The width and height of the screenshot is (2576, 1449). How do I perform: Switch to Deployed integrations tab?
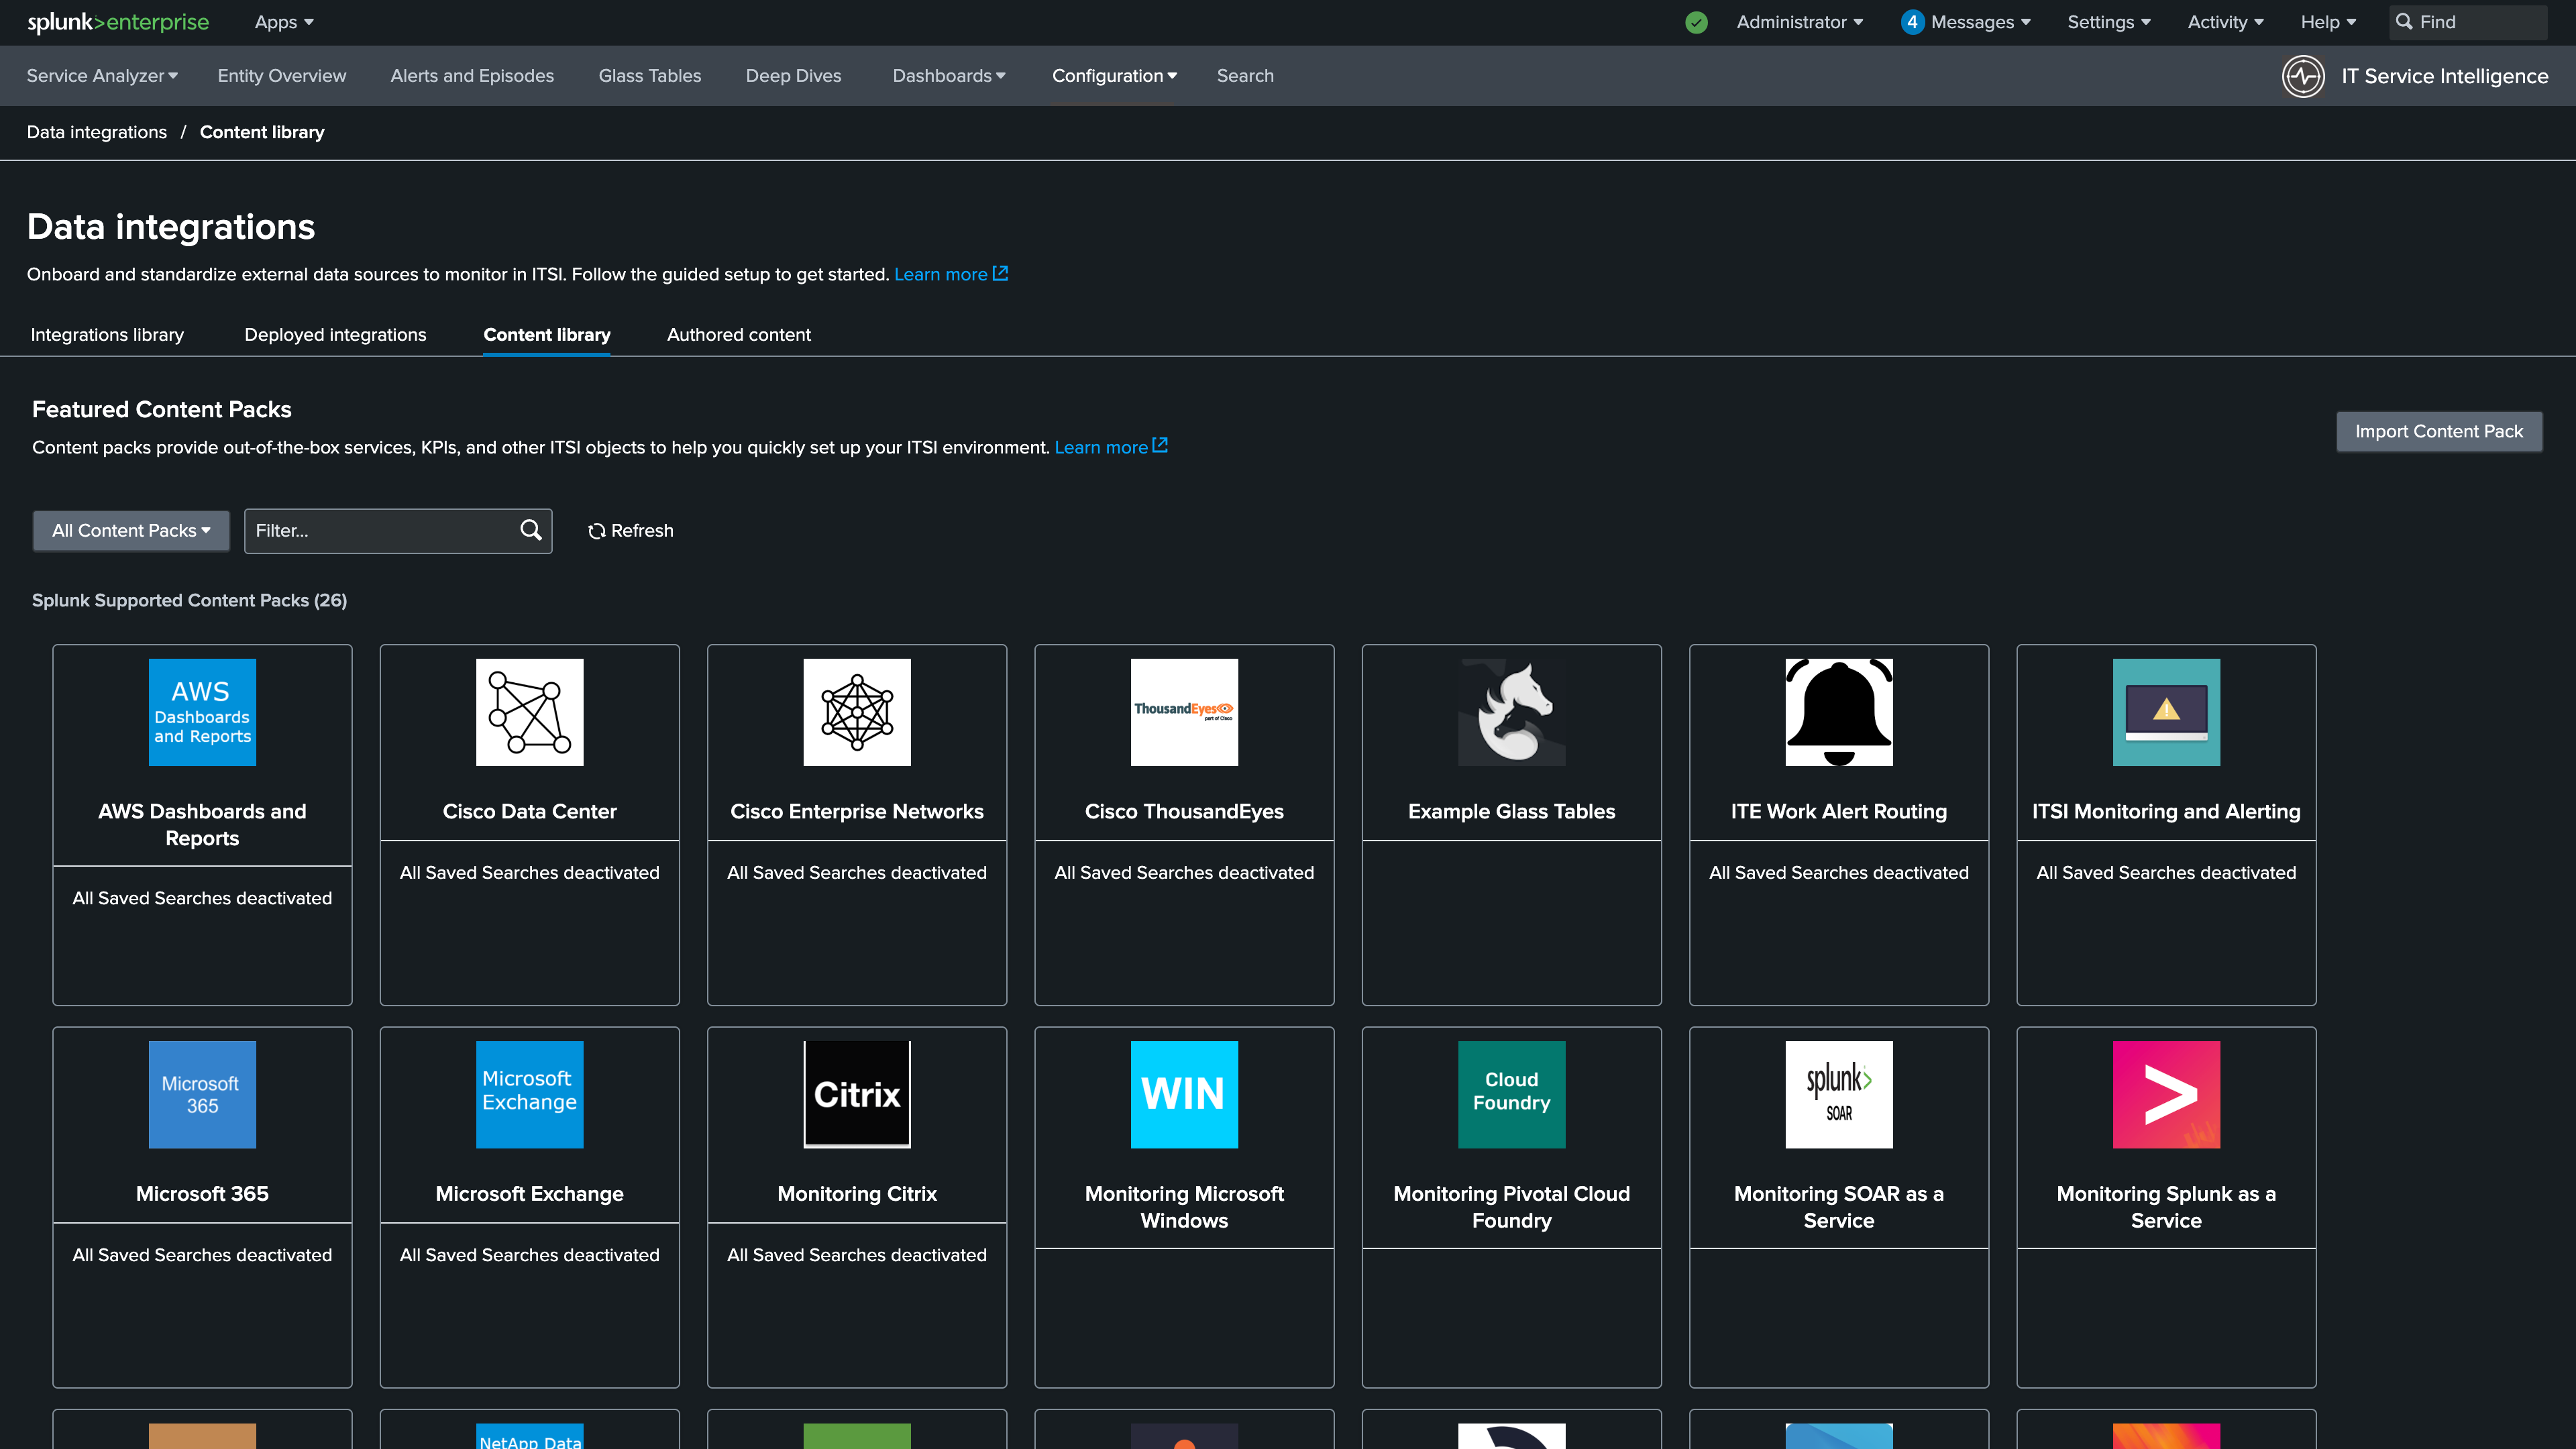[335, 335]
